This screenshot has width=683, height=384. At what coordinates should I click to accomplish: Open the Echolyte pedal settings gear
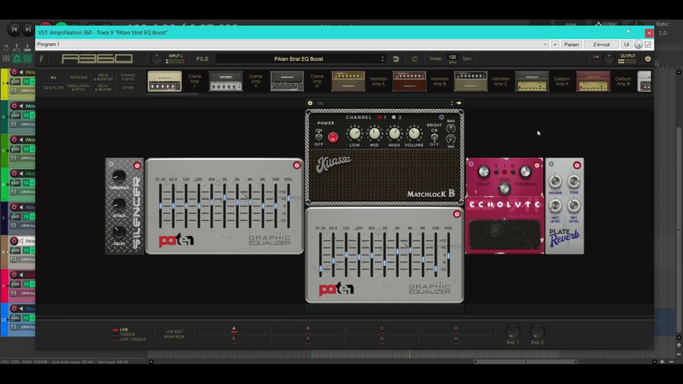tap(471, 164)
